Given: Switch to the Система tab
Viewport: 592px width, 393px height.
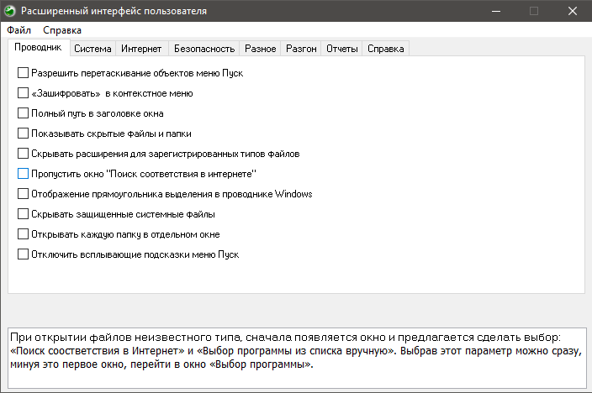Looking at the screenshot, I should pyautogui.click(x=92, y=49).
